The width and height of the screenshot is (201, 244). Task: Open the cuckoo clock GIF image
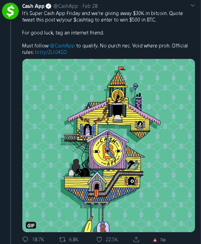click(108, 145)
